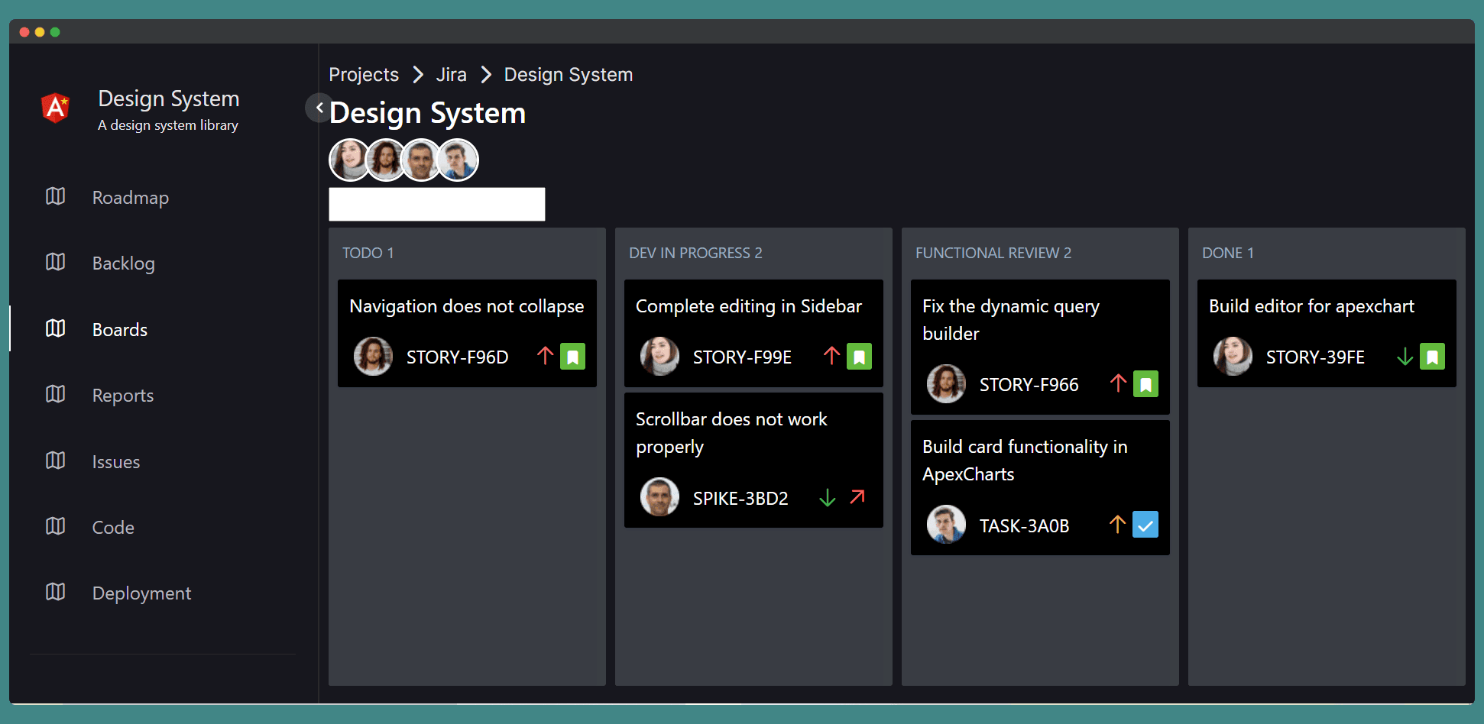Toggle the last avatar filter in header
Image resolution: width=1484 pixels, height=724 pixels.
458,160
